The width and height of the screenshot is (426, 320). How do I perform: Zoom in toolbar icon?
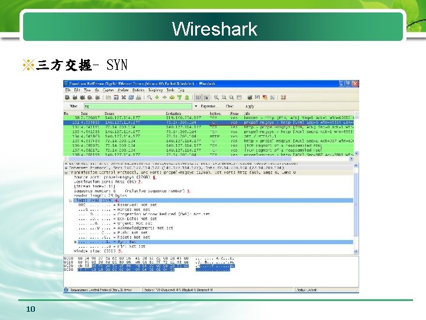coord(217,97)
